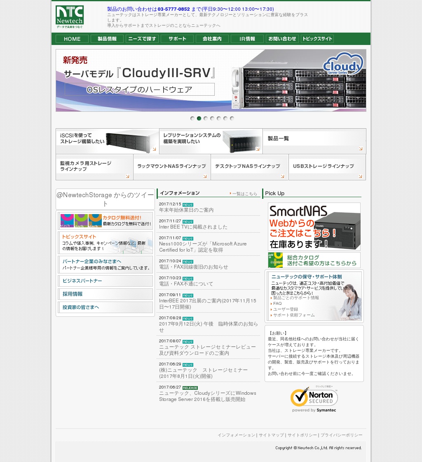Screen dimensions: 422x462
Task: Select the third carousel slide dot
Action: click(x=206, y=118)
